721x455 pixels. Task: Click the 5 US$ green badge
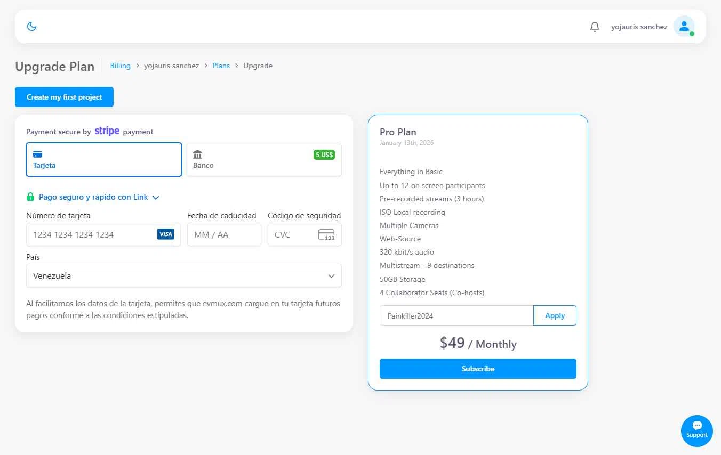(x=324, y=155)
